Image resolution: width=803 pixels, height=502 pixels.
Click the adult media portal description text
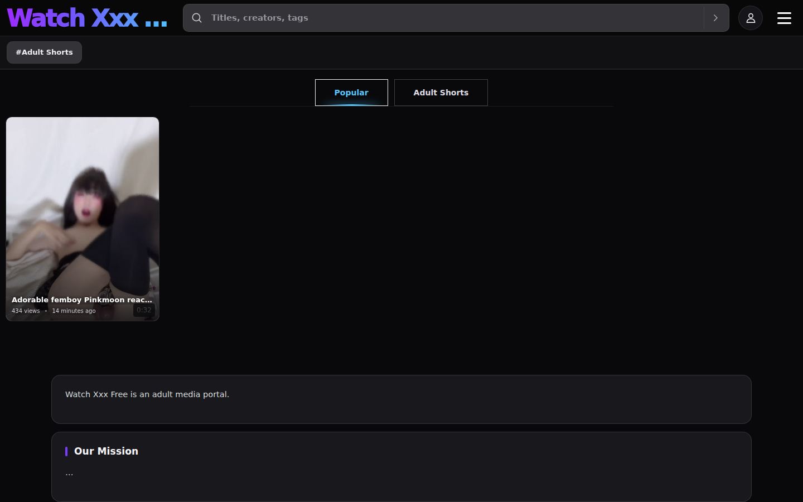pyautogui.click(x=147, y=394)
